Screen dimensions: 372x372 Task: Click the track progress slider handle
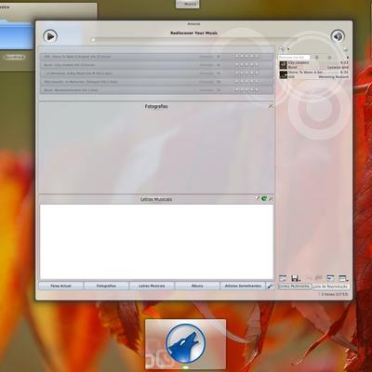click(x=93, y=40)
